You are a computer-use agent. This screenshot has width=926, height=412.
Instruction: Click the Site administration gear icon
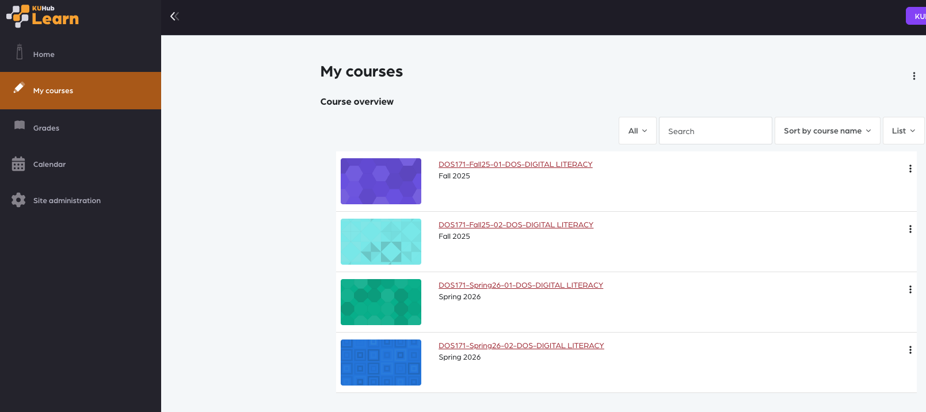(18, 200)
